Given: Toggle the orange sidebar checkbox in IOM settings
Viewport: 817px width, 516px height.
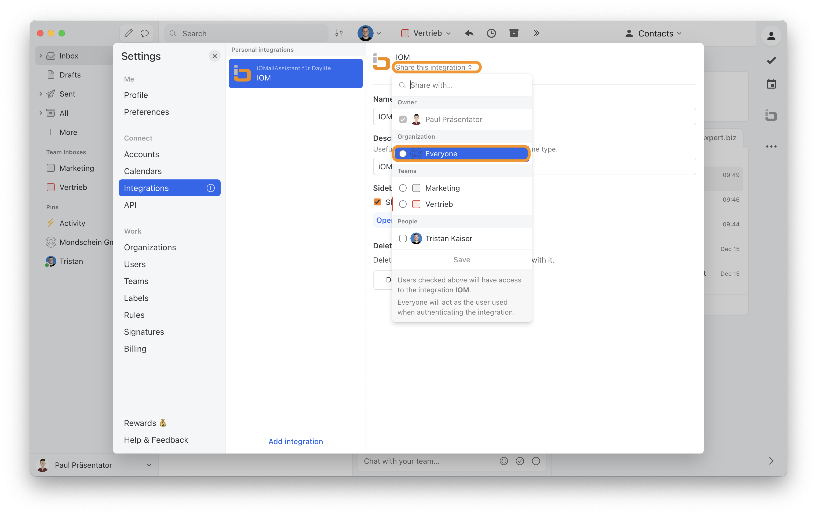Looking at the screenshot, I should click(377, 202).
